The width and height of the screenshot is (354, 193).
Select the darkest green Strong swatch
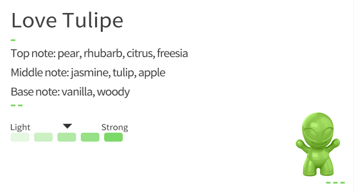[x=113, y=137]
